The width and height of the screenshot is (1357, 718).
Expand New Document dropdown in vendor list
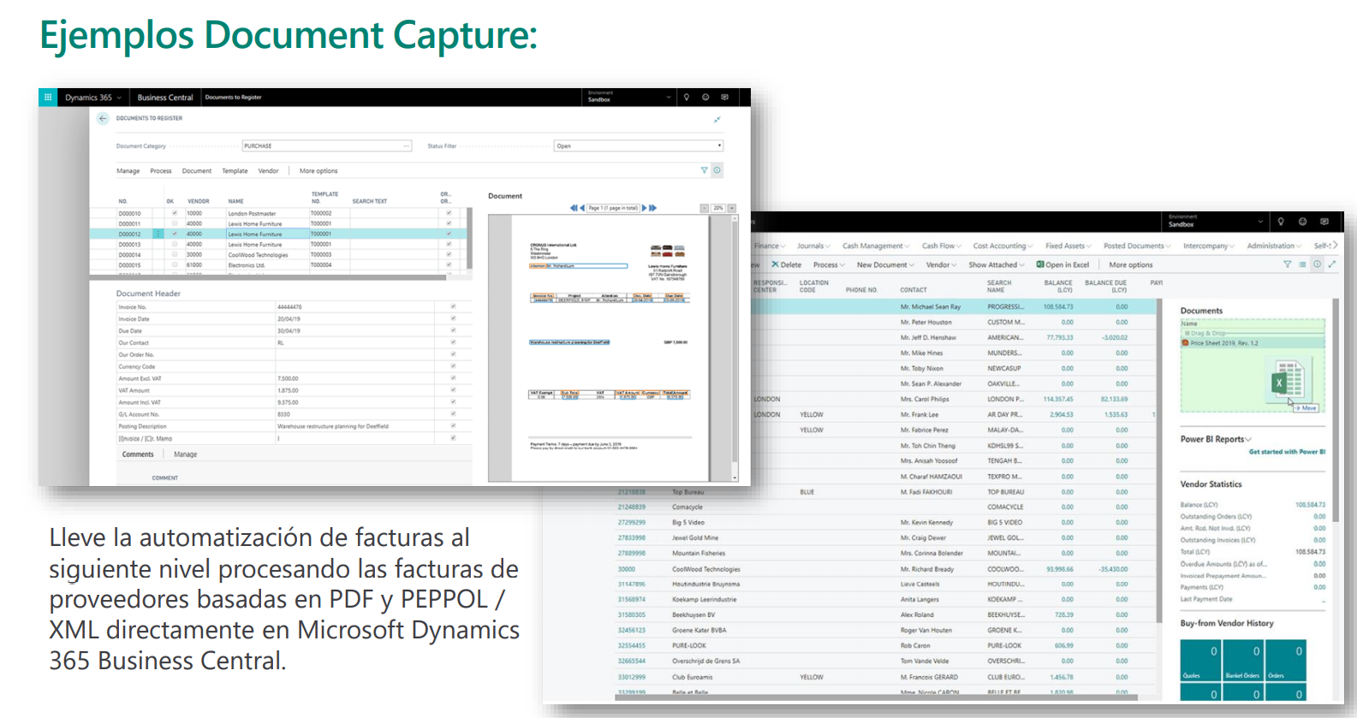tap(885, 264)
